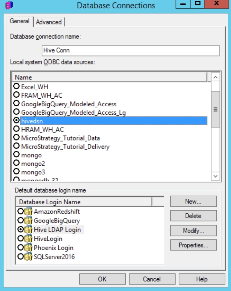Pick MicroStrategy_Tutorial_Delivery radio button
231x291 pixels.
[x=17, y=146]
